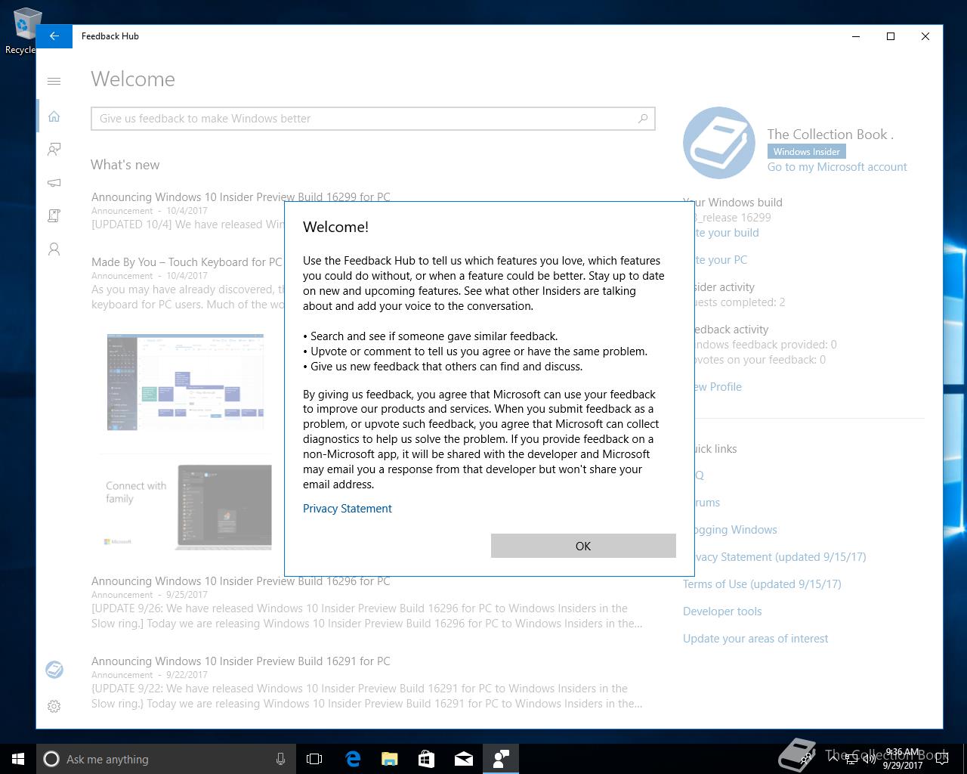Click the book account icon in sidebar
The image size is (967, 774).
tap(54, 670)
